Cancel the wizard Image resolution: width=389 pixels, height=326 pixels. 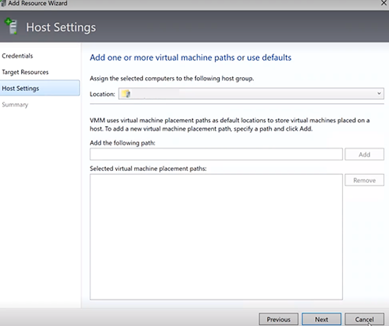point(364,319)
